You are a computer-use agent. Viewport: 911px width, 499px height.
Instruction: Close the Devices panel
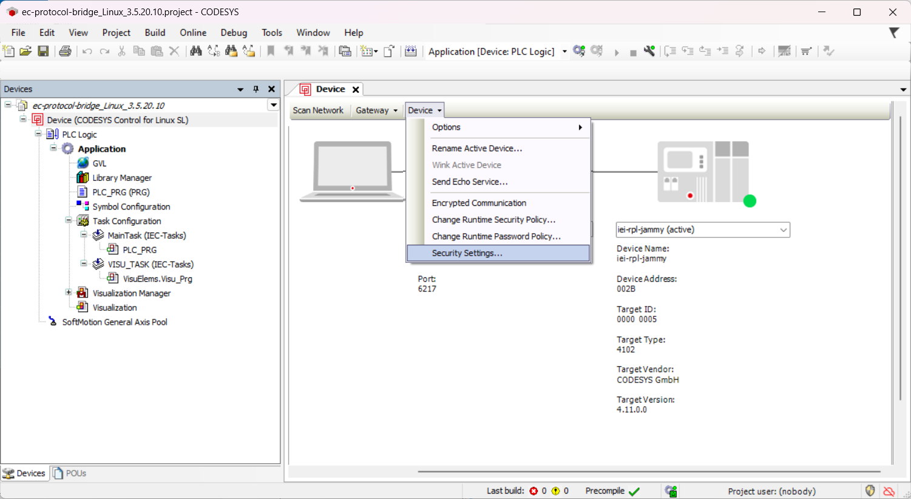(x=271, y=89)
